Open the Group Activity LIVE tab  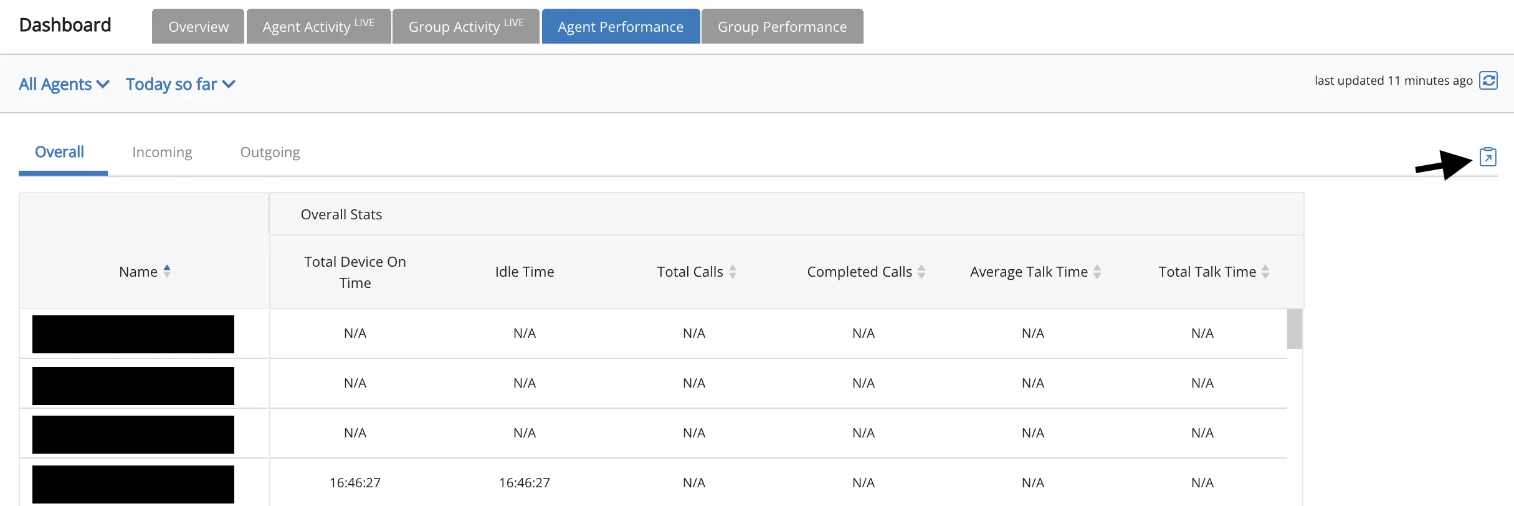tap(466, 26)
